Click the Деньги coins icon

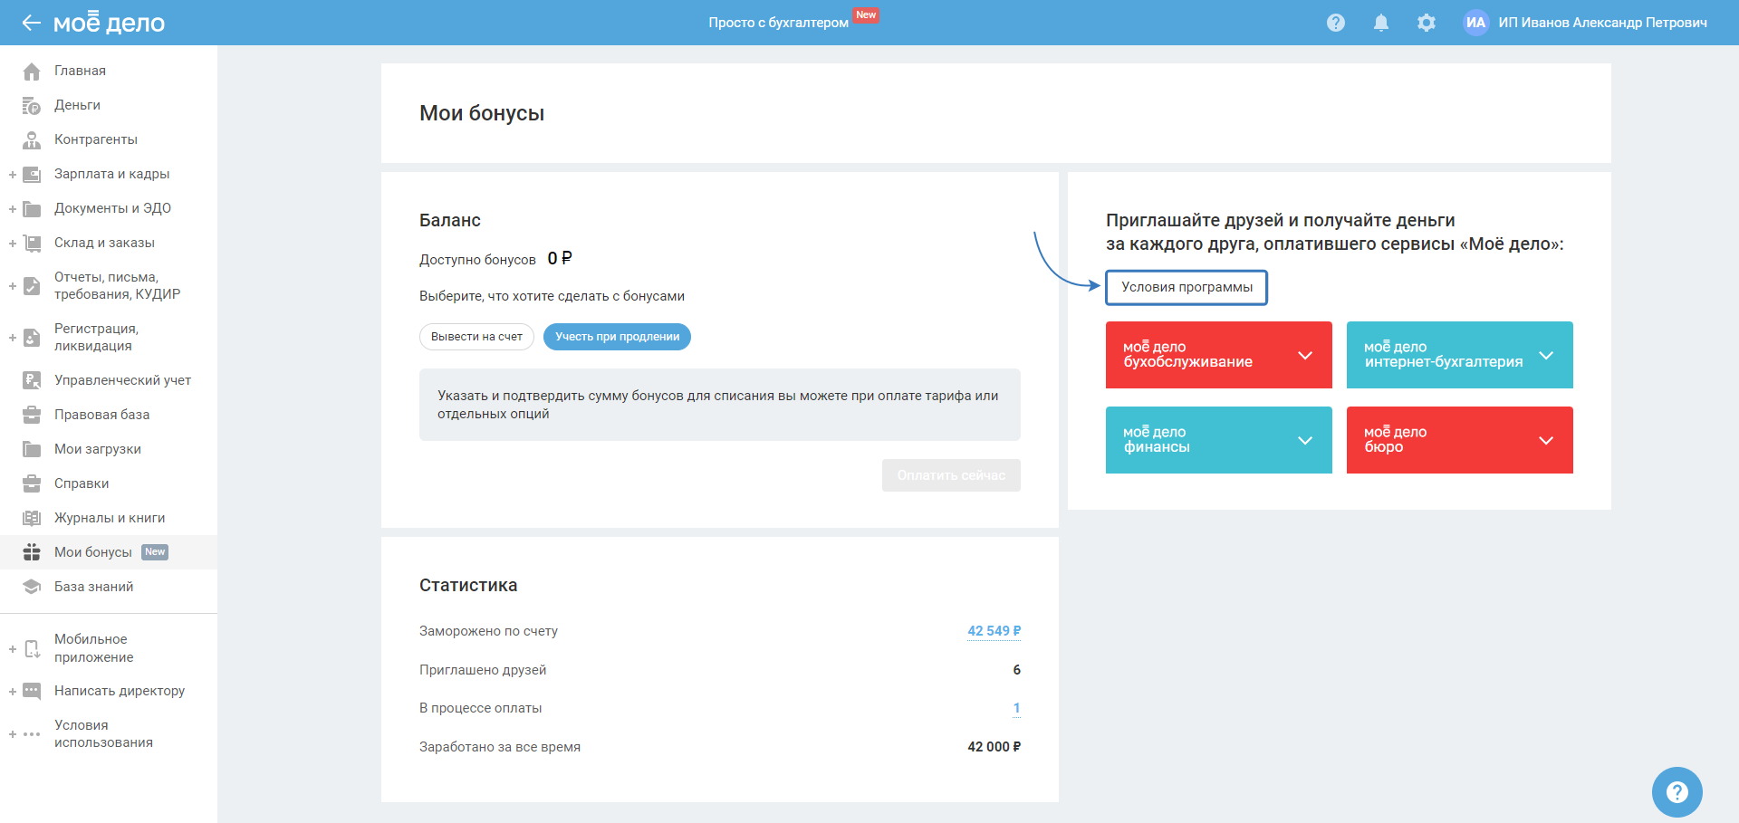[x=32, y=106]
